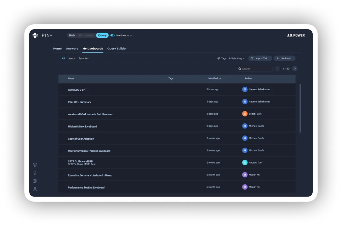The width and height of the screenshot is (342, 226).
Task: Open Executive Summary Liveboard - Demo
Action: [90, 175]
